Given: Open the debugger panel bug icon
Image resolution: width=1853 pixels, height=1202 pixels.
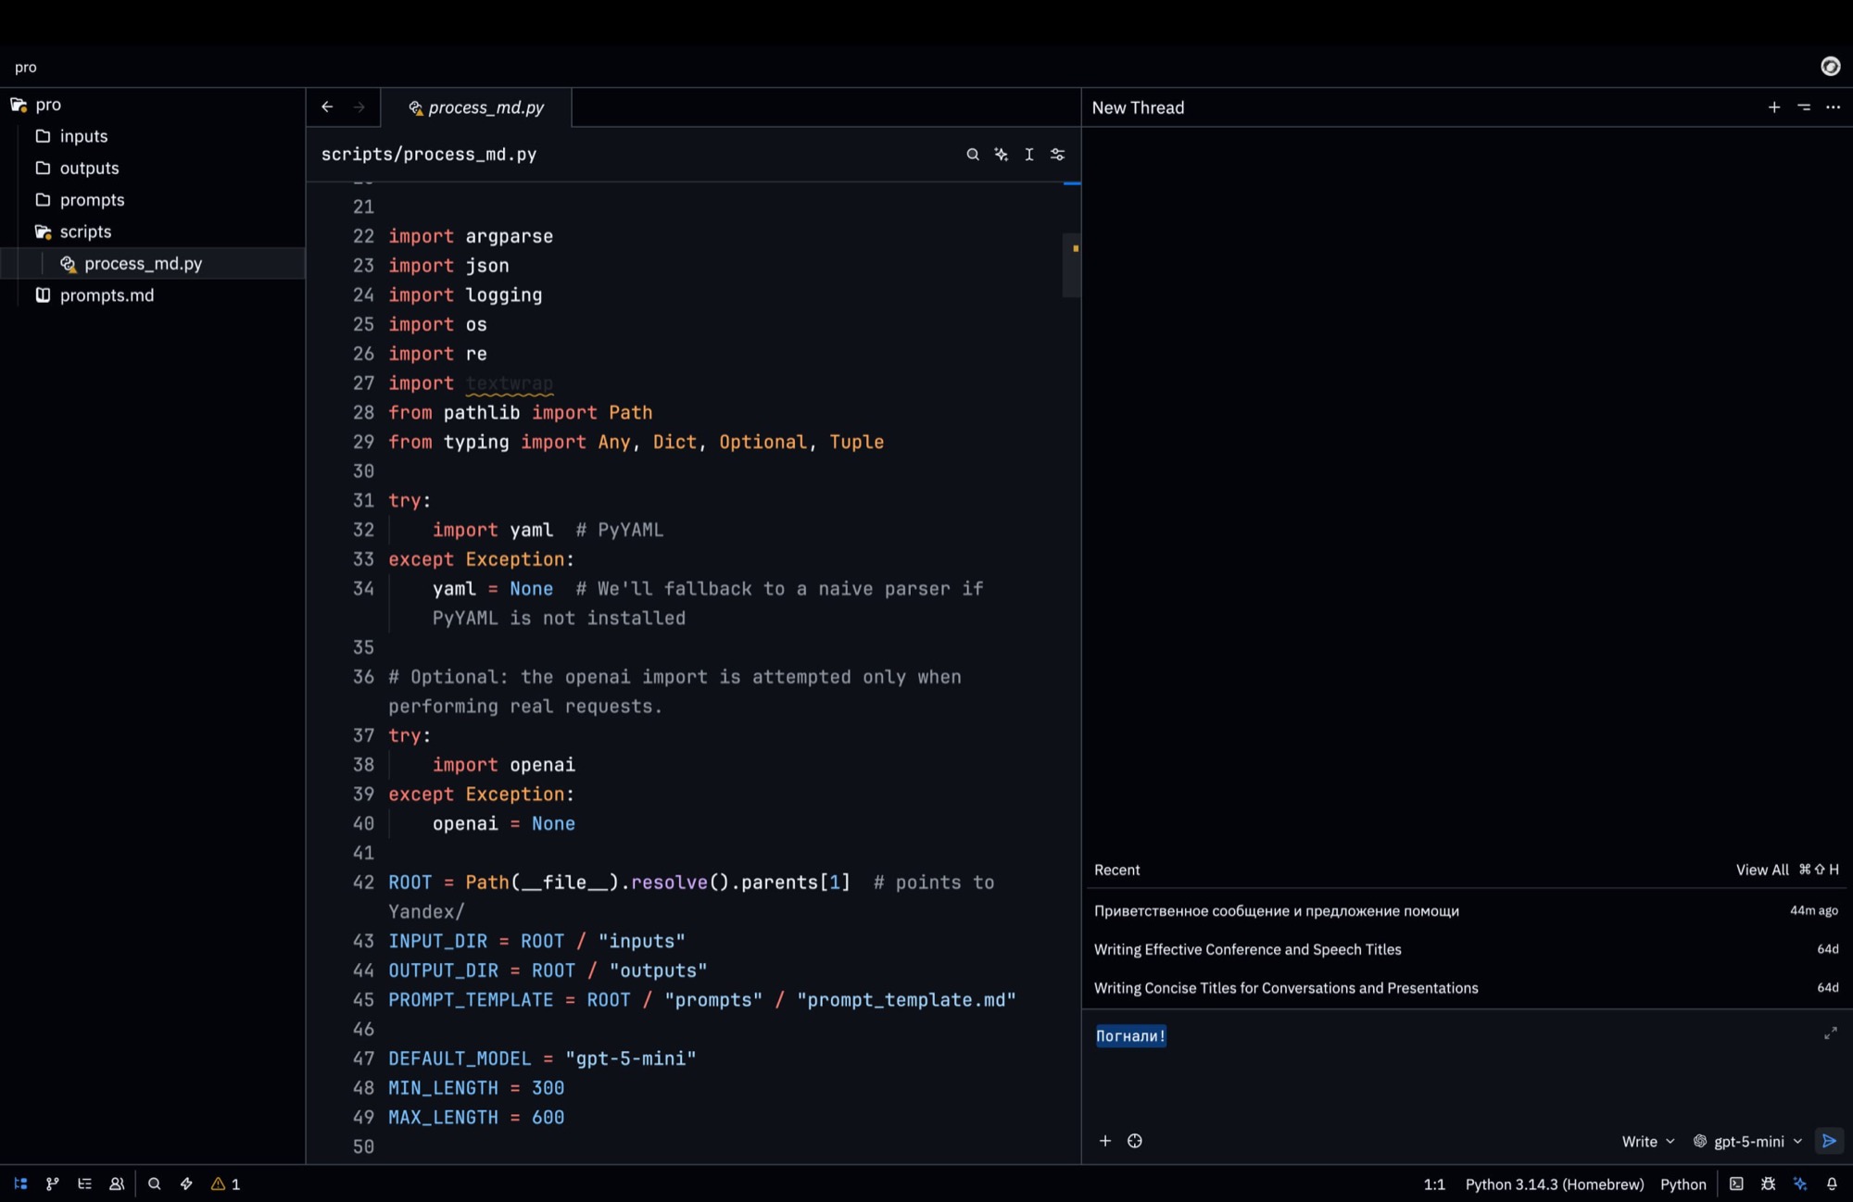Looking at the screenshot, I should click(x=1768, y=1183).
